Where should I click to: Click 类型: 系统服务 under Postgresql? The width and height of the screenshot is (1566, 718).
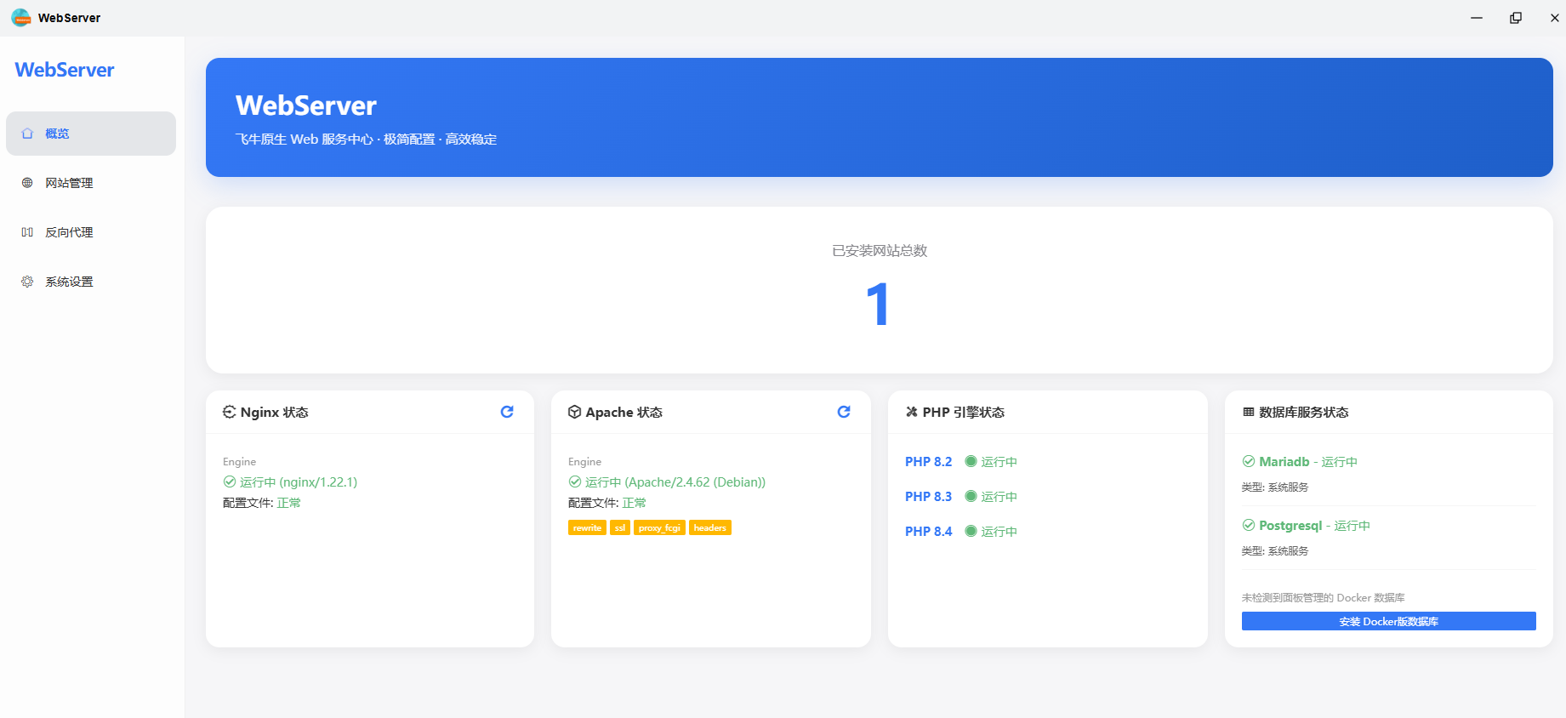(x=1275, y=550)
